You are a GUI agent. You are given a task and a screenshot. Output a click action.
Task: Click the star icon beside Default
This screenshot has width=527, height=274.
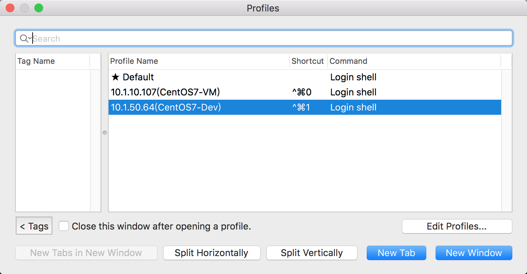coord(115,77)
